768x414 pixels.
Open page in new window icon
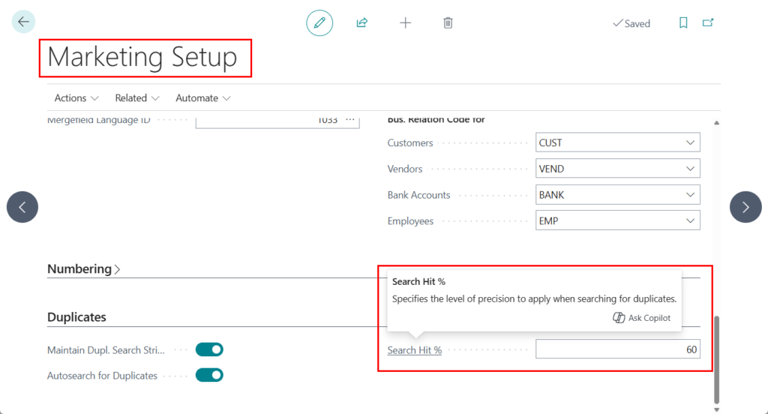(x=708, y=23)
